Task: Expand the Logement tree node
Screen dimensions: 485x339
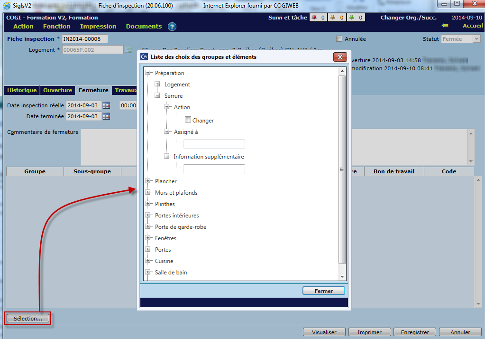Action: (157, 85)
